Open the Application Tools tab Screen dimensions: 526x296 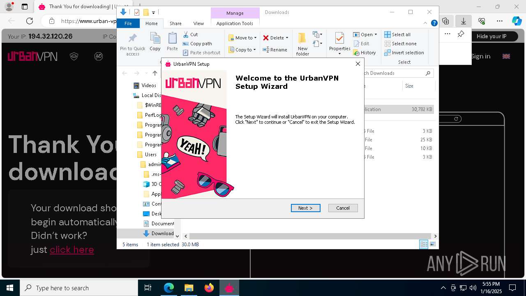[235, 23]
